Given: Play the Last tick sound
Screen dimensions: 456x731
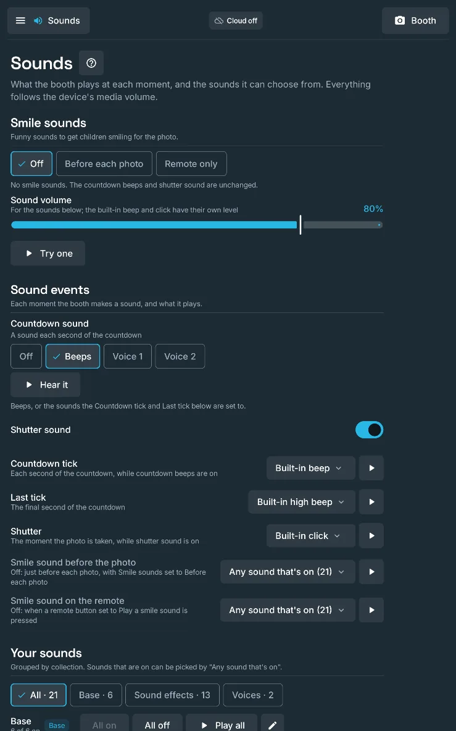Looking at the screenshot, I should tap(371, 501).
